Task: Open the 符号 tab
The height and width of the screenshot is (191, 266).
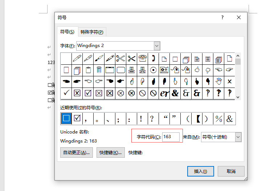Action: 67,32
